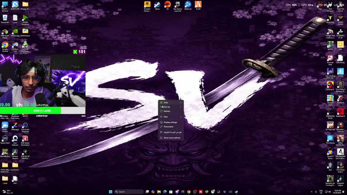The width and height of the screenshot is (347, 195).
Task: Expand the View submenu arrow
Action: (x=181, y=102)
